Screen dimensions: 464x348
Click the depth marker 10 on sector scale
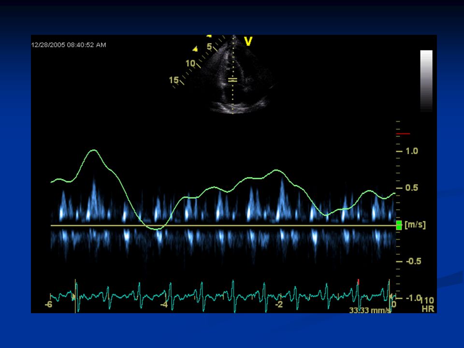pyautogui.click(x=190, y=63)
